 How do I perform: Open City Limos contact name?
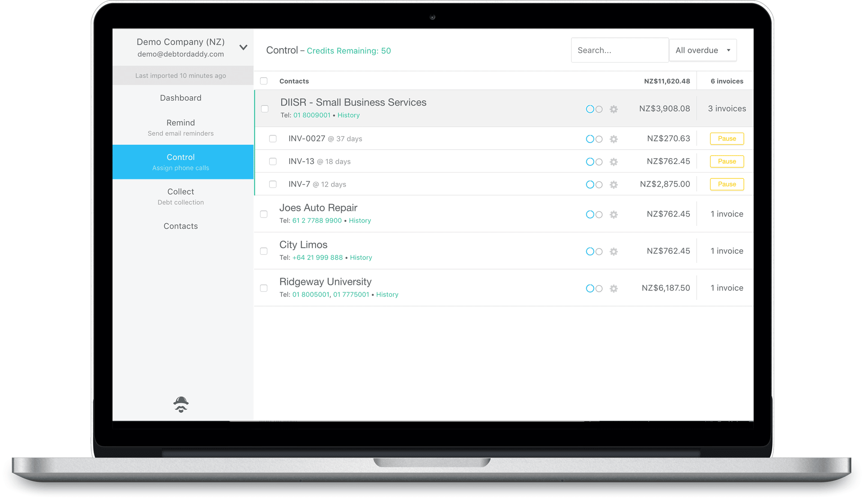point(303,245)
